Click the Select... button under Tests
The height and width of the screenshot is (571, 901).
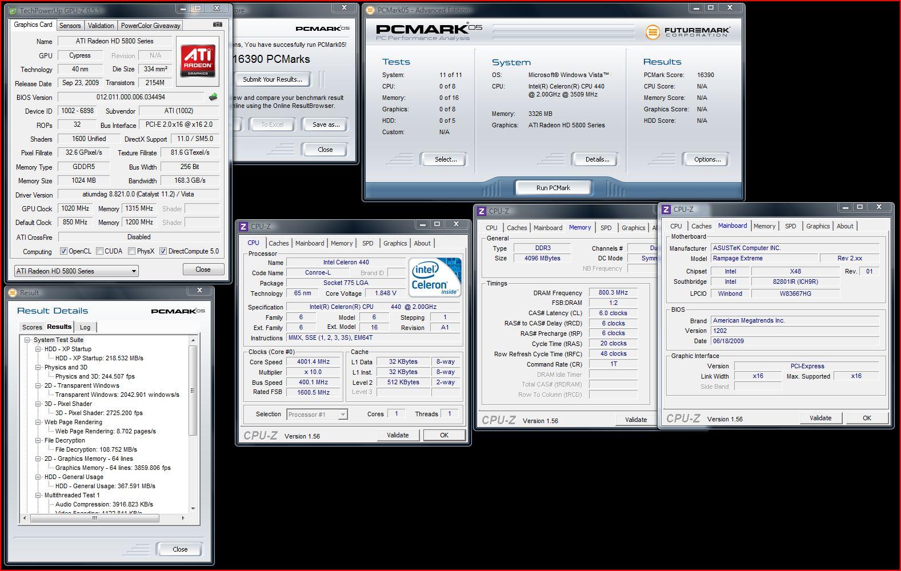click(445, 159)
